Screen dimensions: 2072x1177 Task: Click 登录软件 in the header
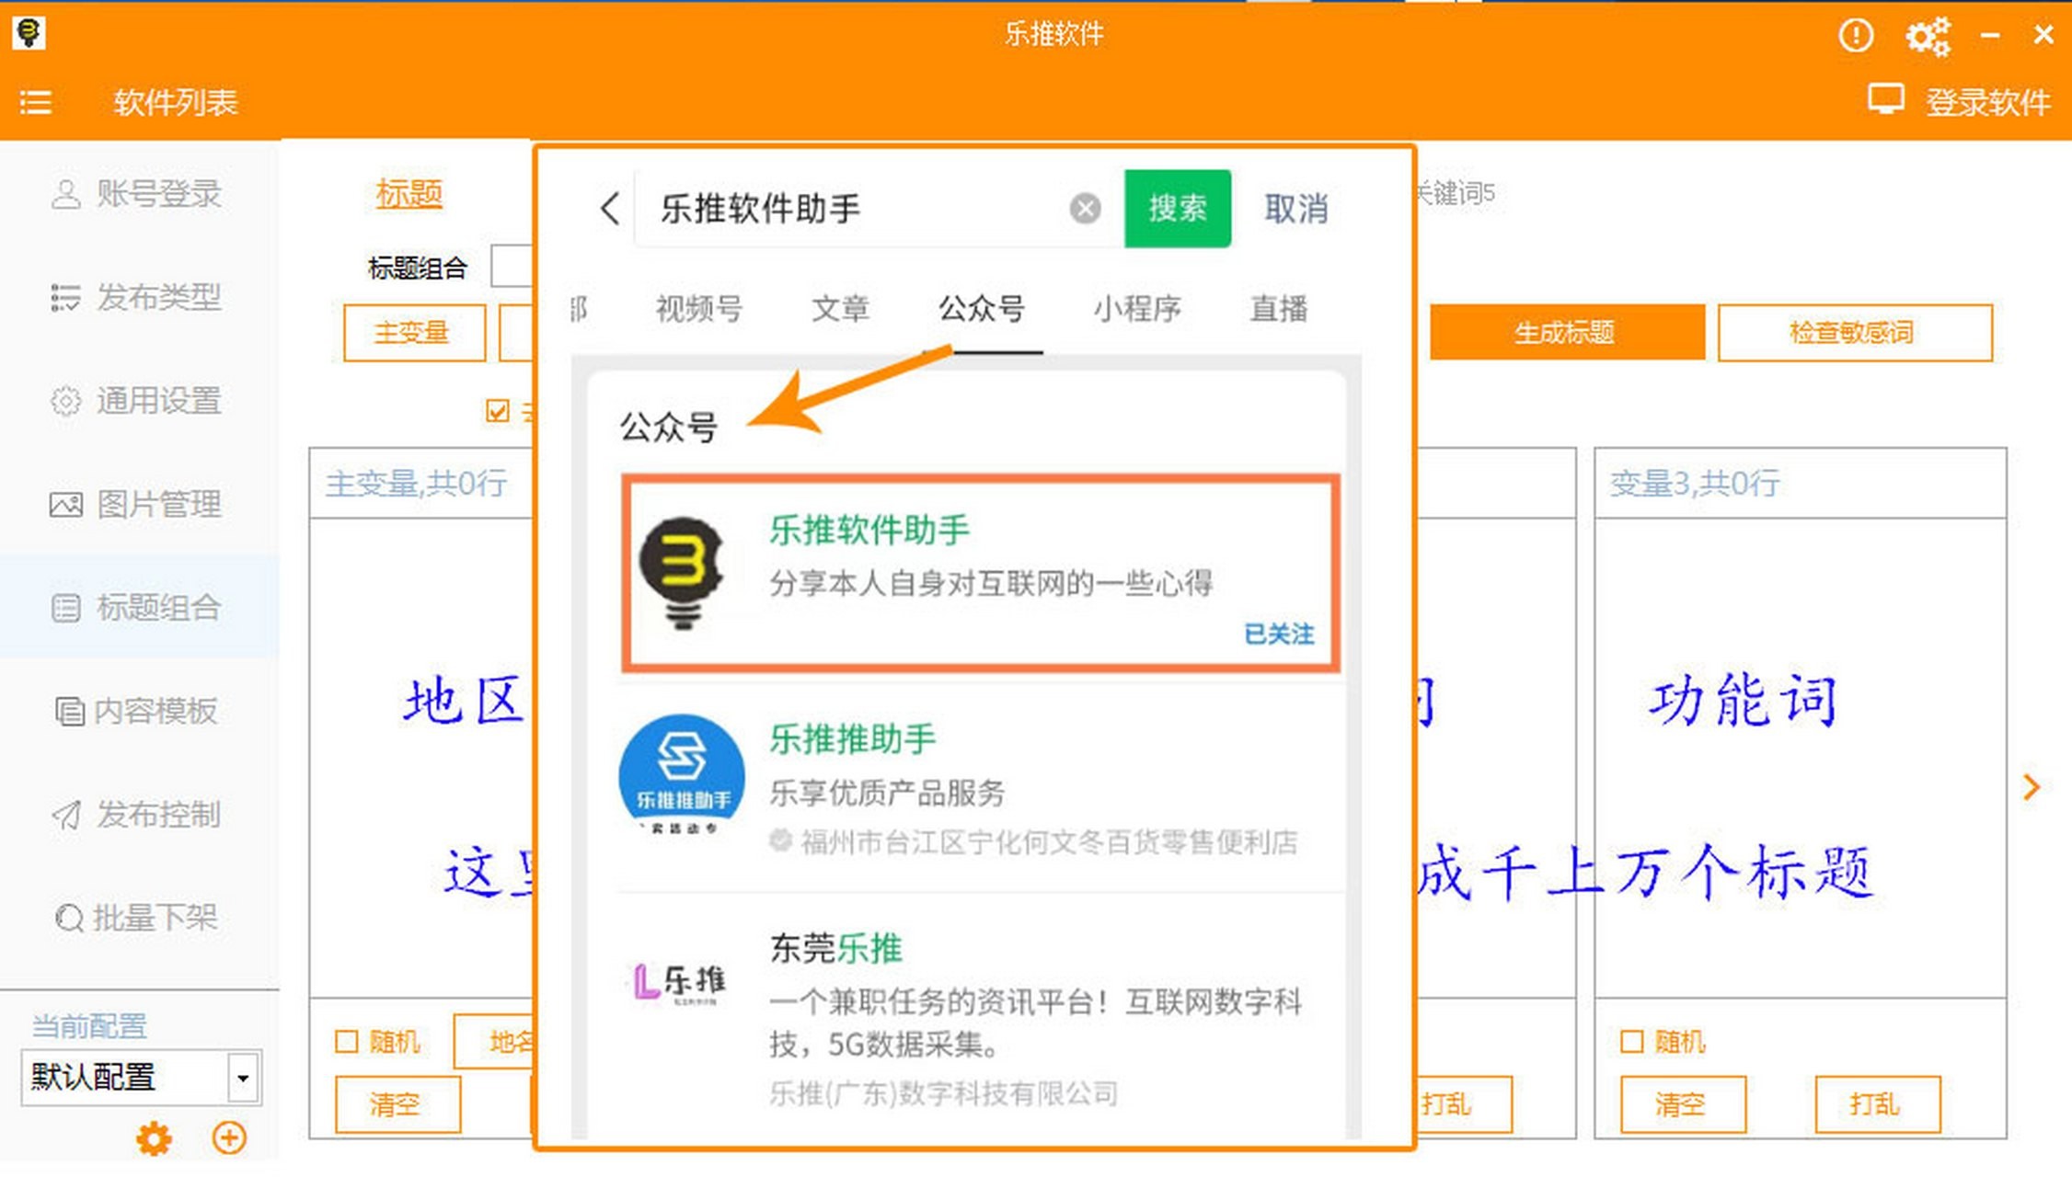[1987, 102]
